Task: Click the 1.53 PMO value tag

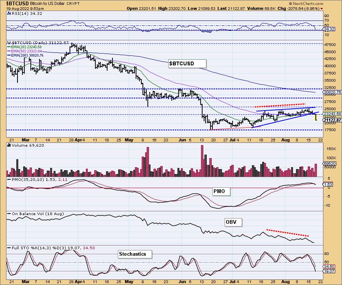Action: tap(328, 184)
